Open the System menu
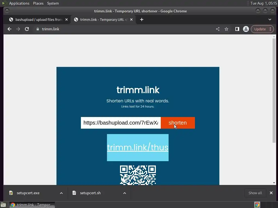Image resolution: width=278 pixels, height=208 pixels. click(53, 3)
